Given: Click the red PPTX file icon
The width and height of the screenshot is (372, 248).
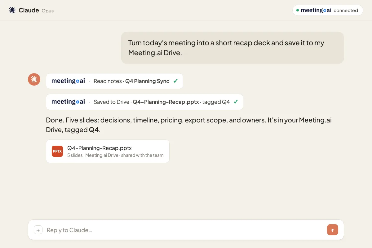Looking at the screenshot, I should point(57,151).
